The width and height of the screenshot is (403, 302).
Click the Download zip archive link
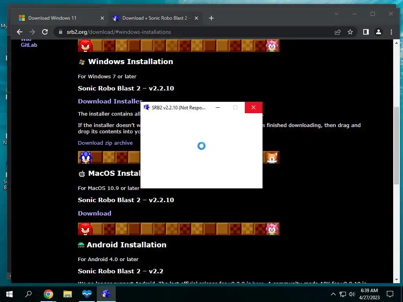(x=105, y=143)
